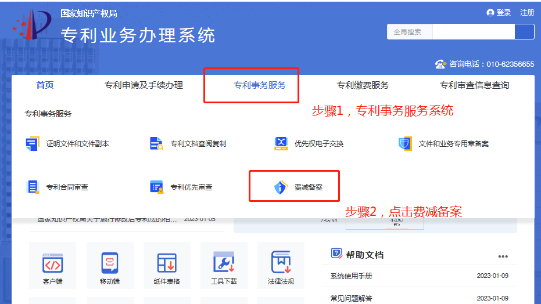Open the 专利审查信息查询 menu
Image resolution: width=541 pixels, height=304 pixels.
tap(474, 85)
